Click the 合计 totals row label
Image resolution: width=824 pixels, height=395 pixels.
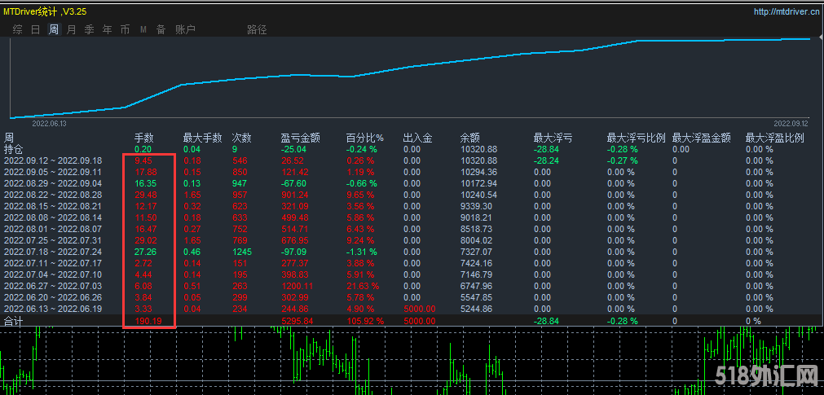tap(14, 320)
